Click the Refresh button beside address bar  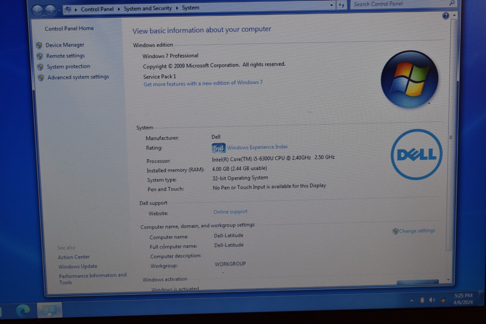(342, 5)
